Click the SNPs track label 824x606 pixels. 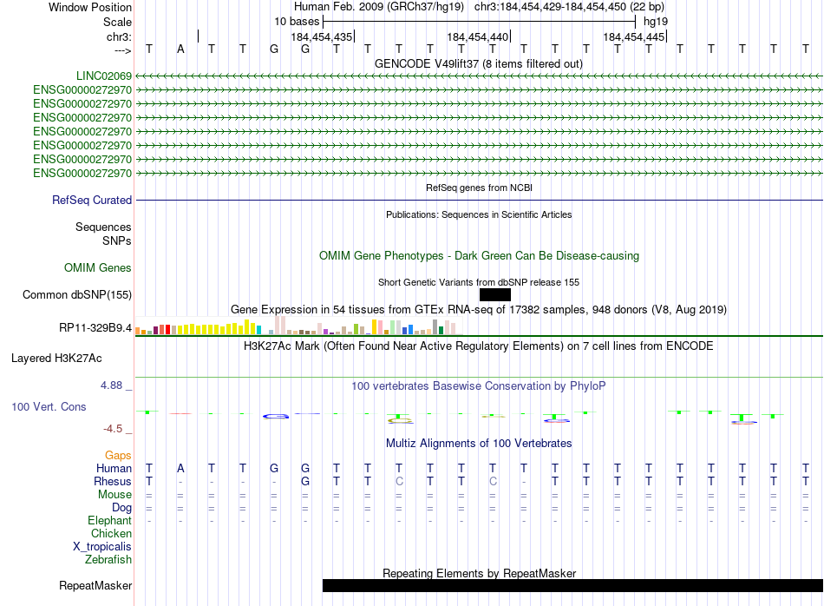(117, 240)
